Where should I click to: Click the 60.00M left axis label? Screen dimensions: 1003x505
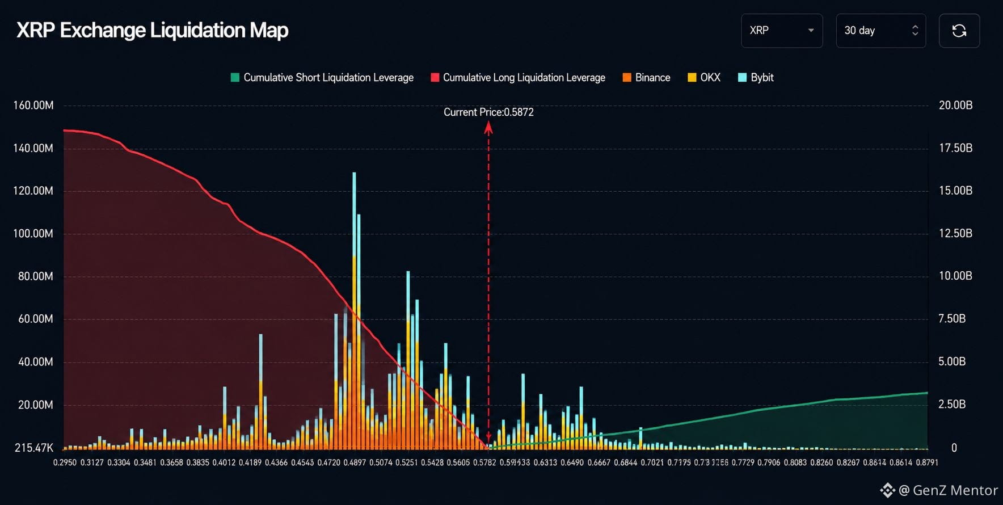(36, 319)
